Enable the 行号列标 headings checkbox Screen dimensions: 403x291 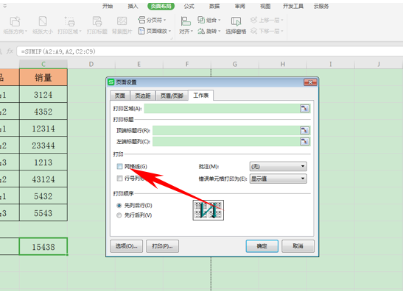119,178
